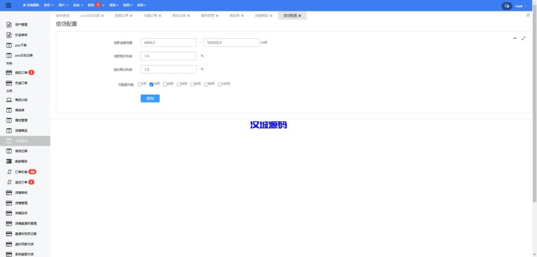This screenshot has width=537, height=257.
Task: Expand the 活动 top menu dropdown
Action: tap(78, 5)
